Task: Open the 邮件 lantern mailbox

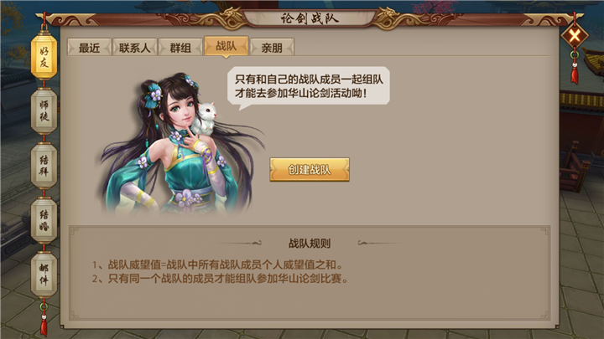Action: (44, 275)
